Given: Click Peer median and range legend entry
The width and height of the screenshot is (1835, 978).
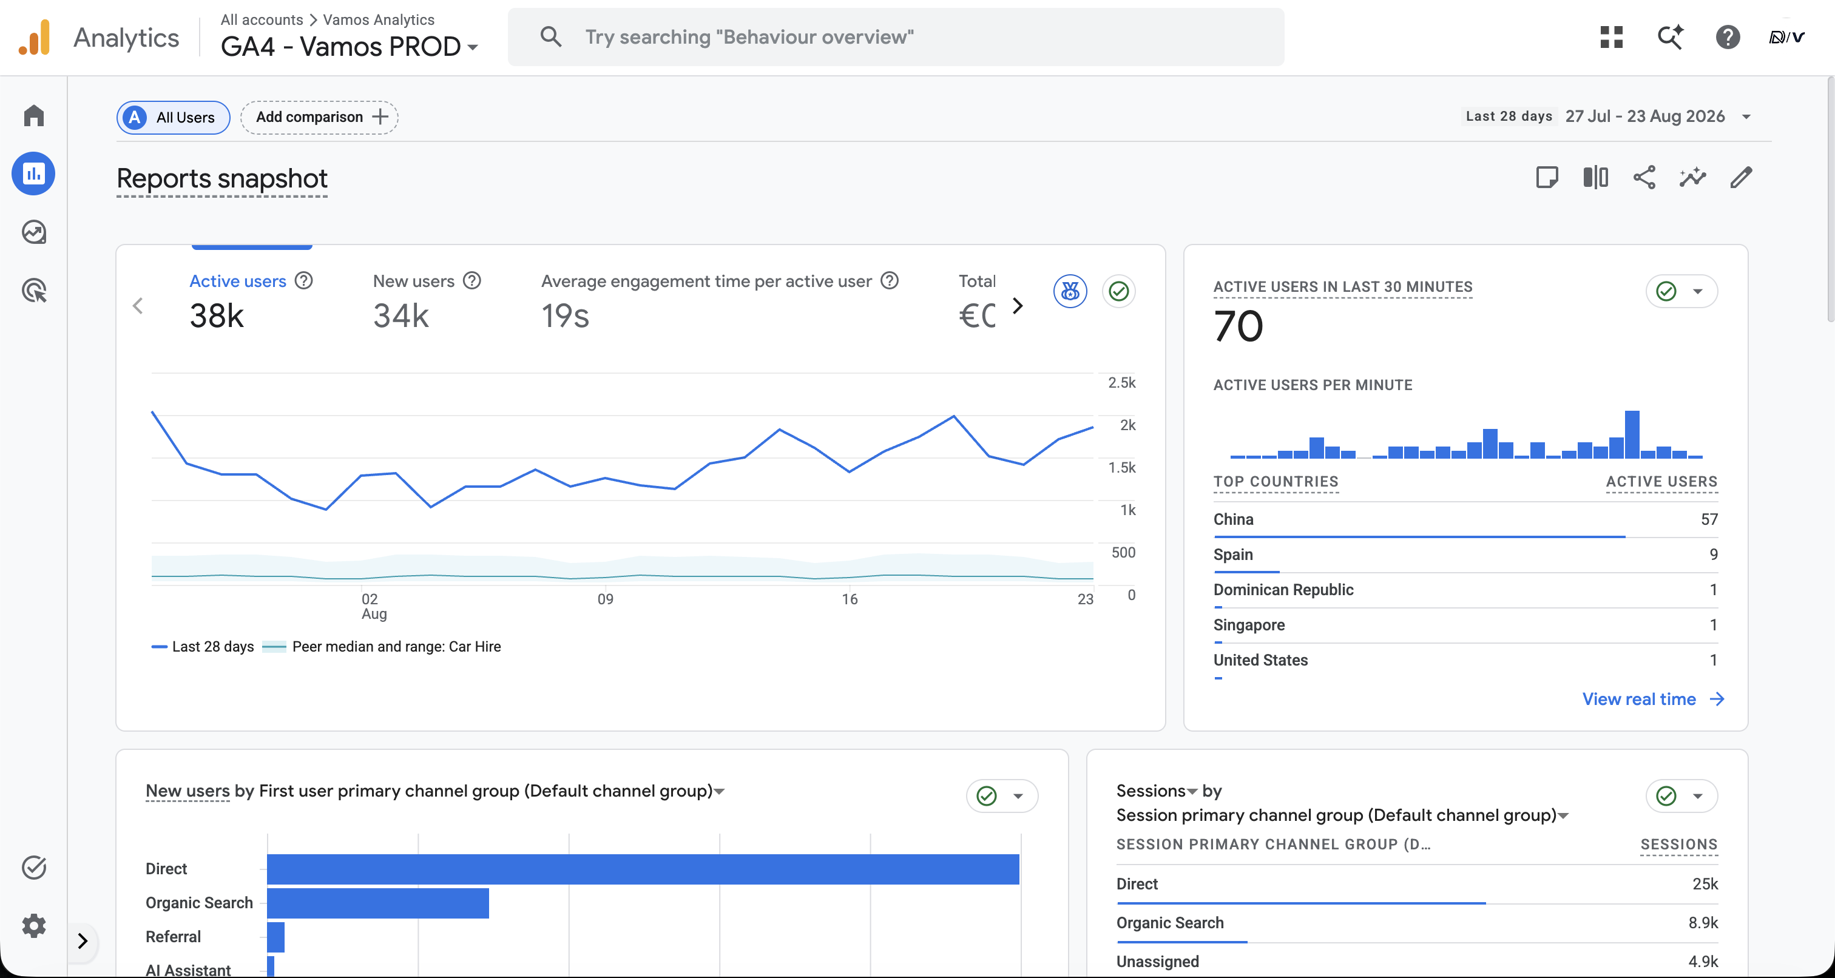Looking at the screenshot, I should pyautogui.click(x=382, y=647).
